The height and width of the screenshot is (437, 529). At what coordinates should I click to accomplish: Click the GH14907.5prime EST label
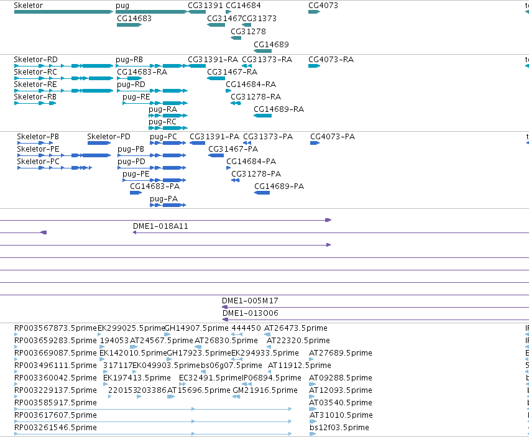pos(196,328)
